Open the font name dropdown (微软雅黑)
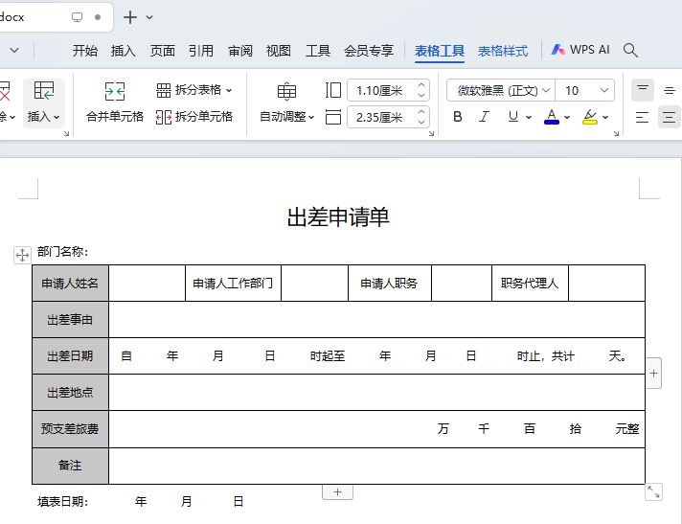This screenshot has width=682, height=524. pyautogui.click(x=546, y=91)
